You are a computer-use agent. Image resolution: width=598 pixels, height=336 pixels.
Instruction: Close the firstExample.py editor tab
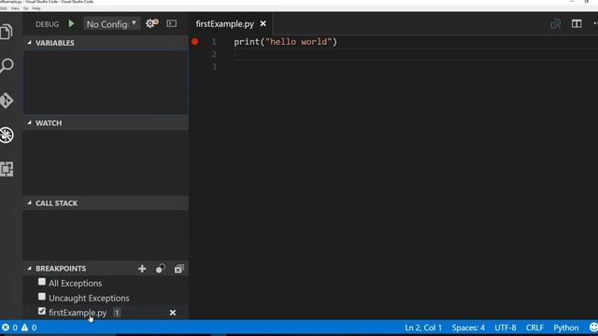[x=263, y=23]
